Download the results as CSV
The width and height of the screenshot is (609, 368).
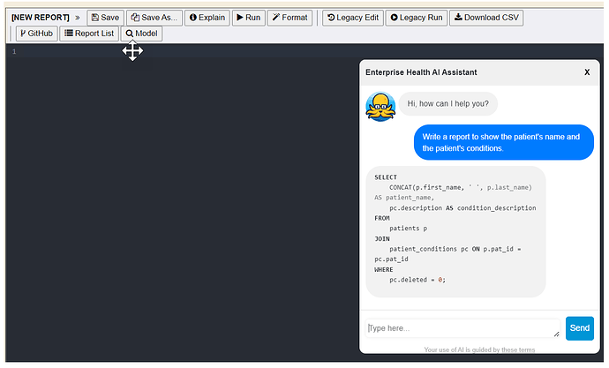(485, 18)
